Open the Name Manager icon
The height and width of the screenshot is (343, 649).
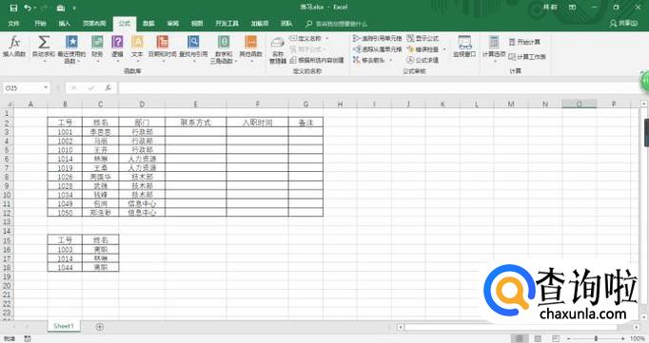click(278, 49)
